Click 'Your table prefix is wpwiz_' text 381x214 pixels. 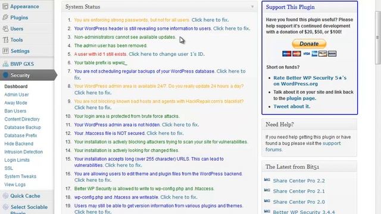click(101, 62)
